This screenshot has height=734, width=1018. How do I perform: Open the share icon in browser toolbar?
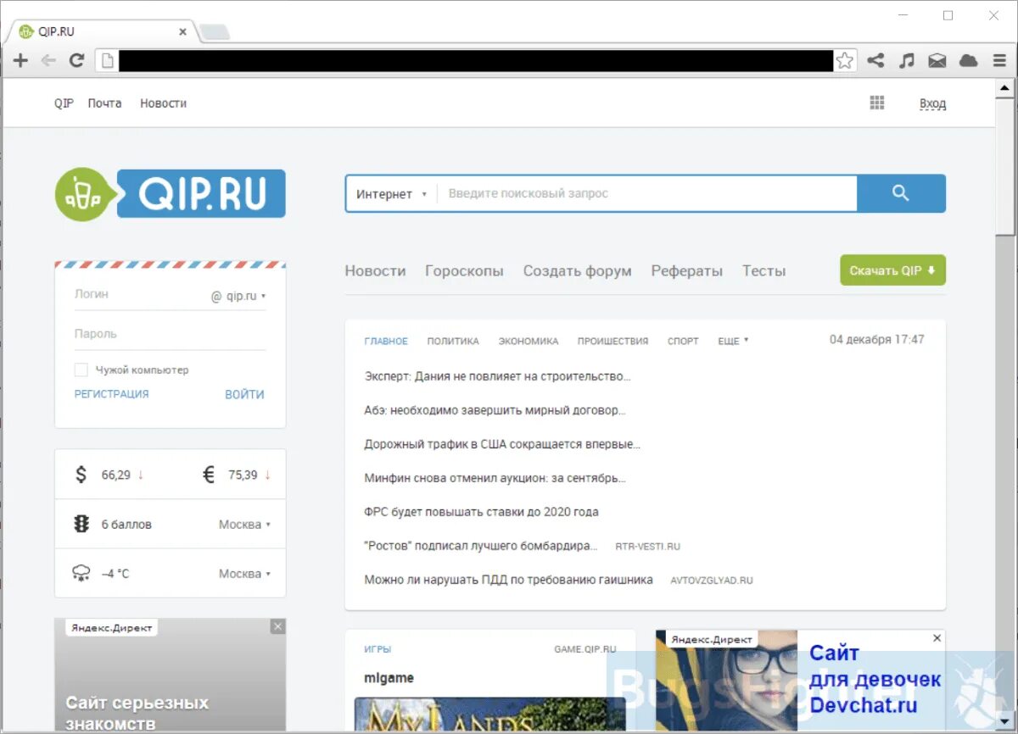[x=875, y=60]
